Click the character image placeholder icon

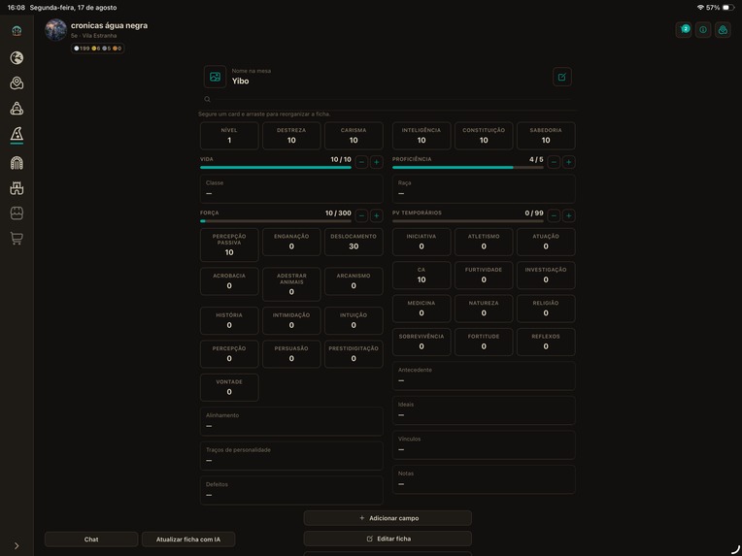coord(215,77)
